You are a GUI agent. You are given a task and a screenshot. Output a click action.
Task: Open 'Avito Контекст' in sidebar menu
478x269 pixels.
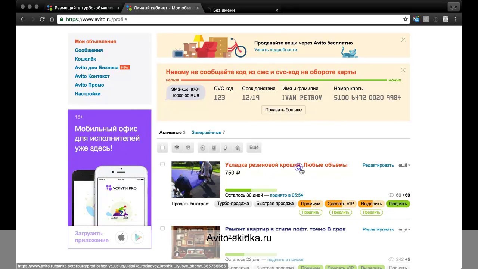tap(92, 76)
